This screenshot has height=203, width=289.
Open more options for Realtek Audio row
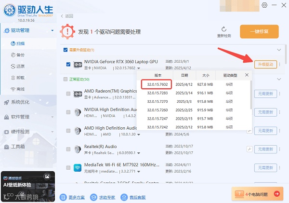[x=279, y=149]
